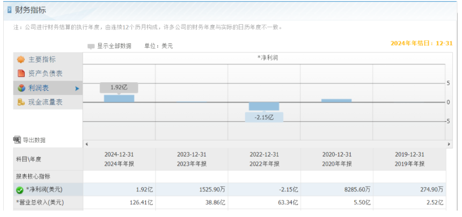Click the 导出数据 link

34,140
